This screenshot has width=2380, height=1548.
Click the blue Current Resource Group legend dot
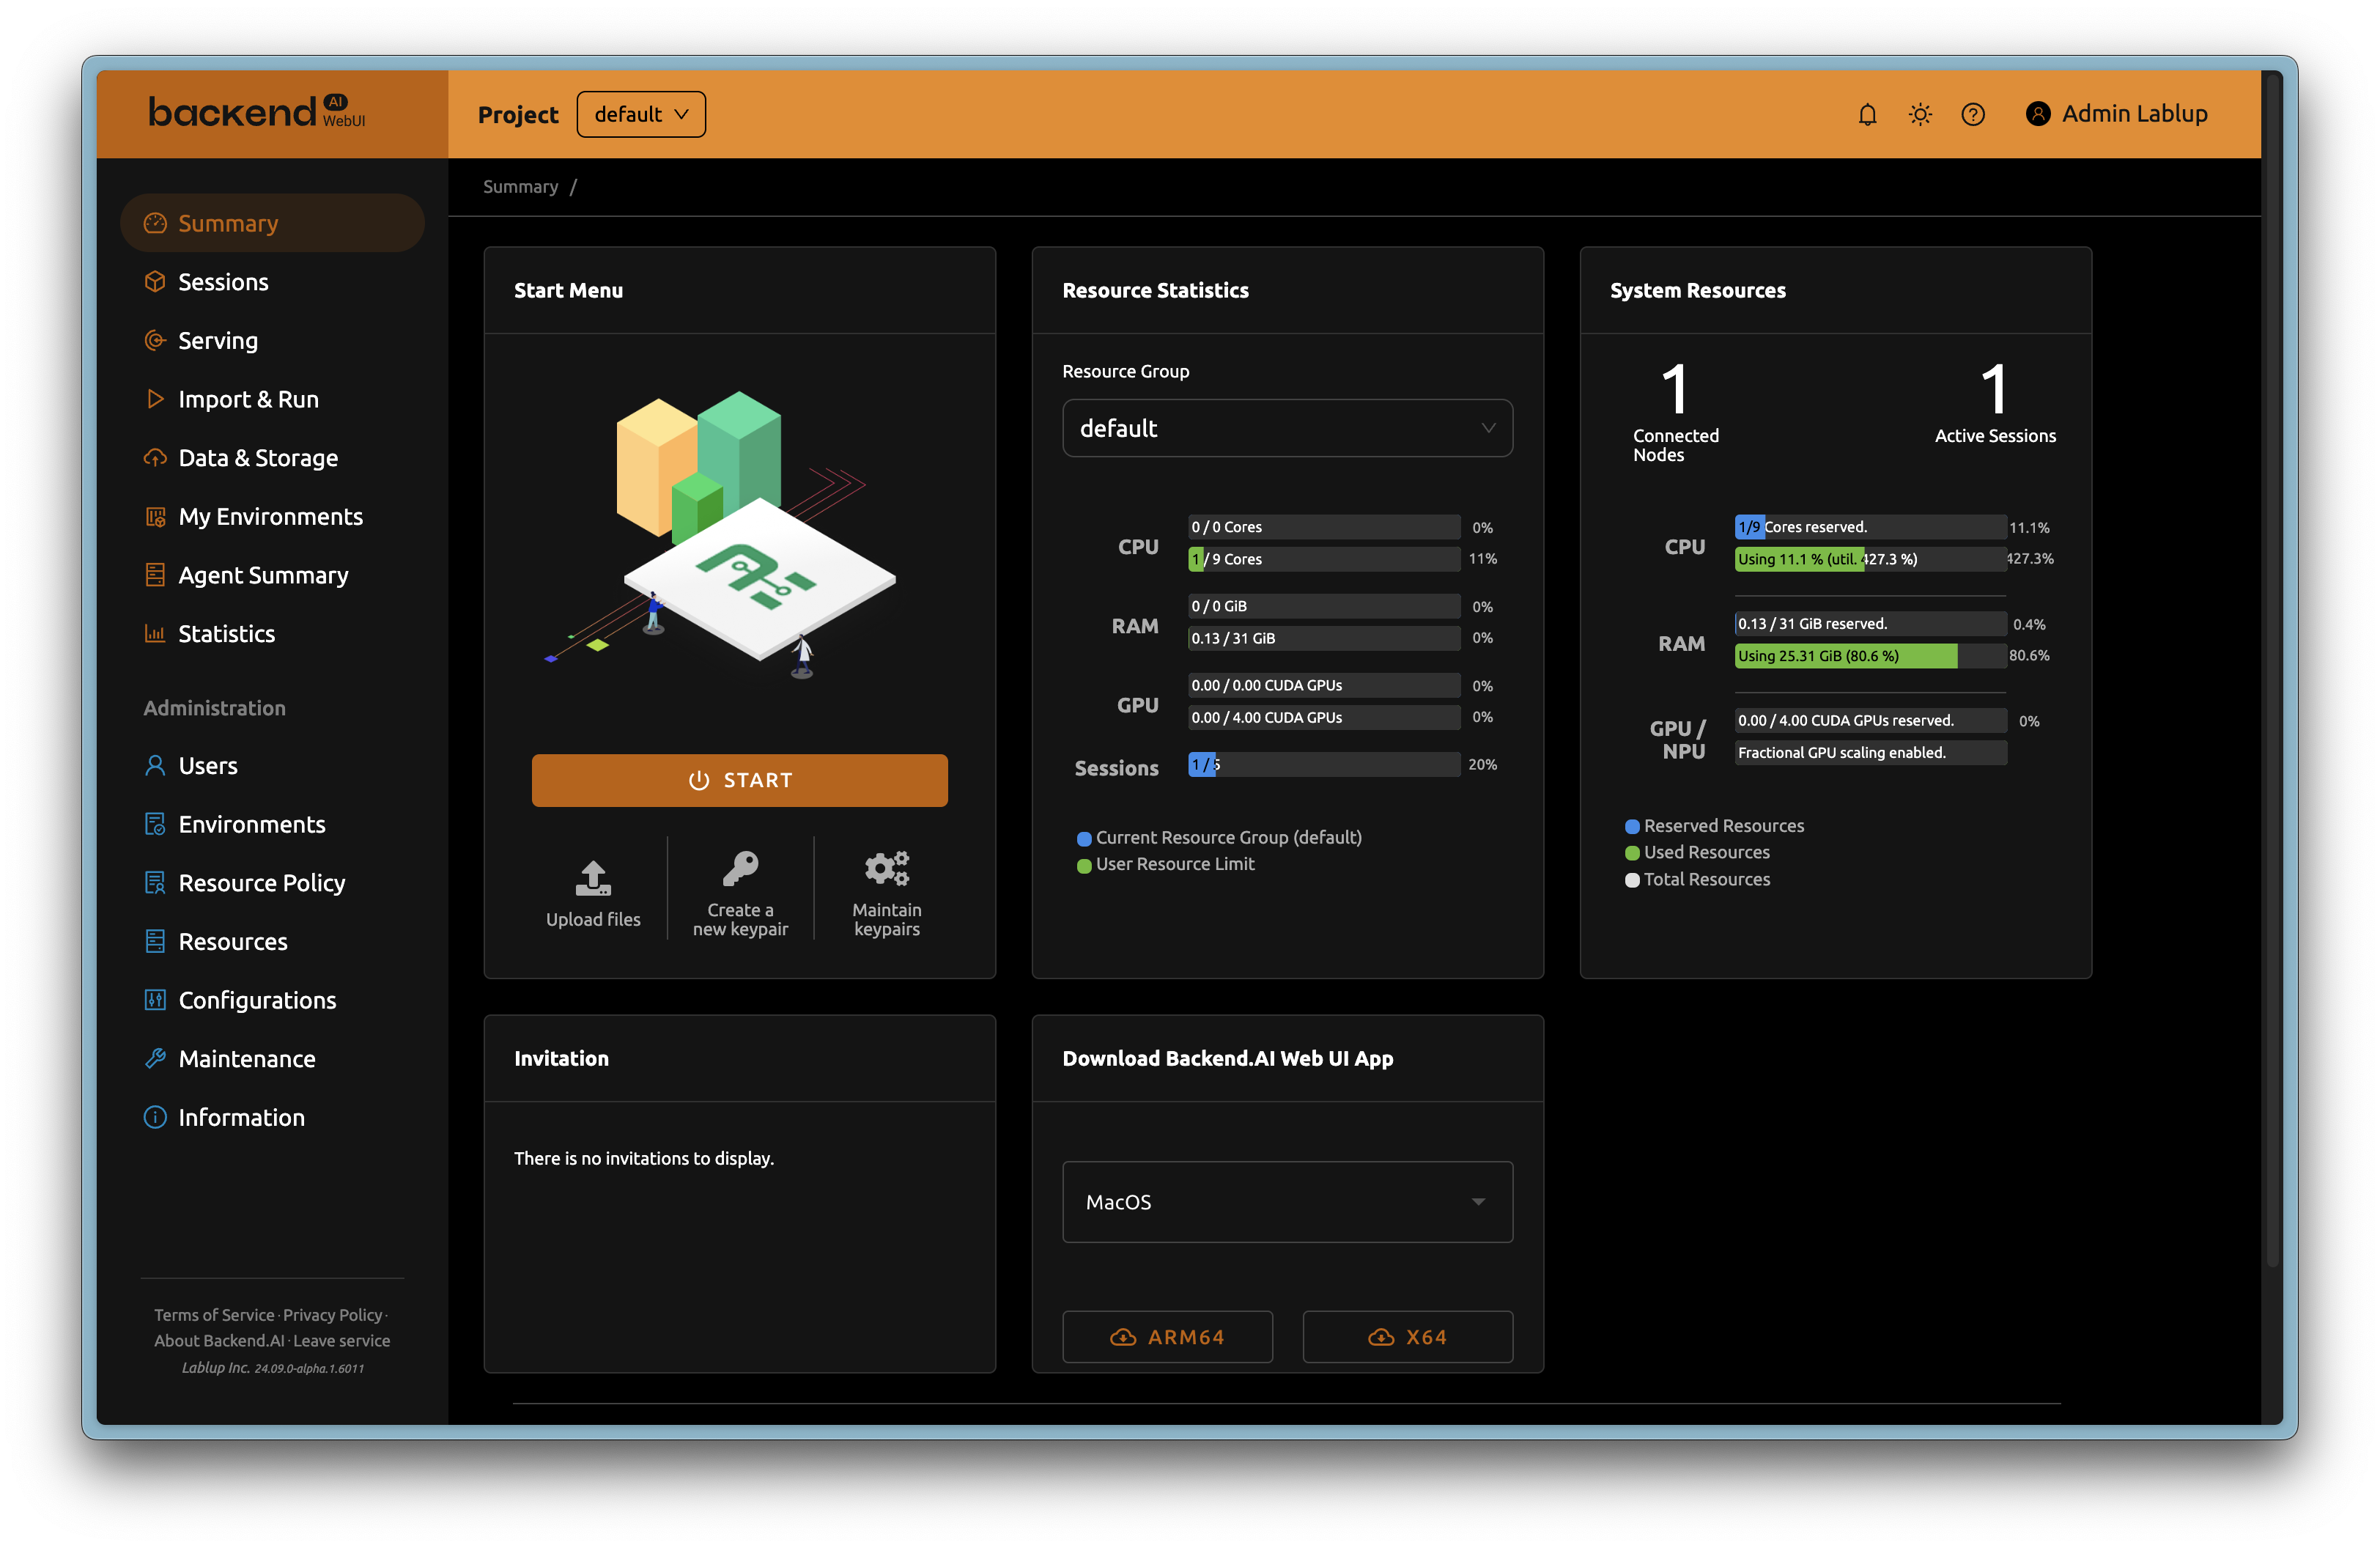1084,839
